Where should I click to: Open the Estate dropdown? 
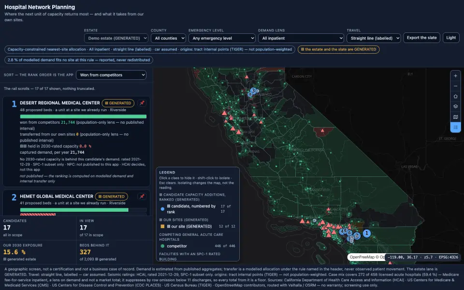(116, 38)
